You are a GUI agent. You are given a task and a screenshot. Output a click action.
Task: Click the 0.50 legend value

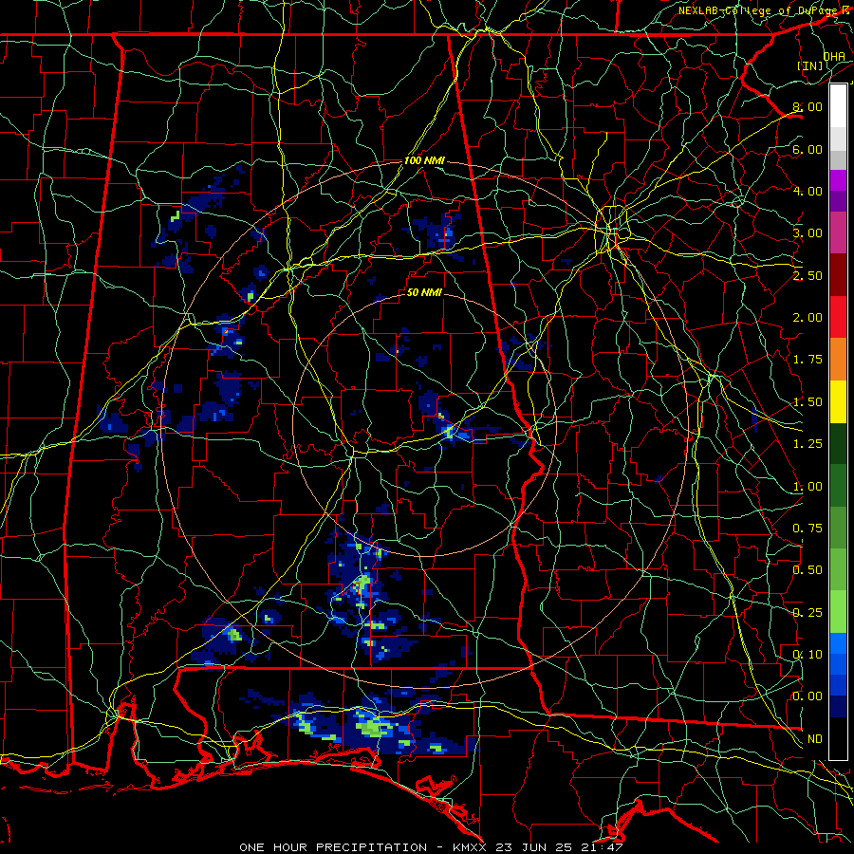pos(808,570)
